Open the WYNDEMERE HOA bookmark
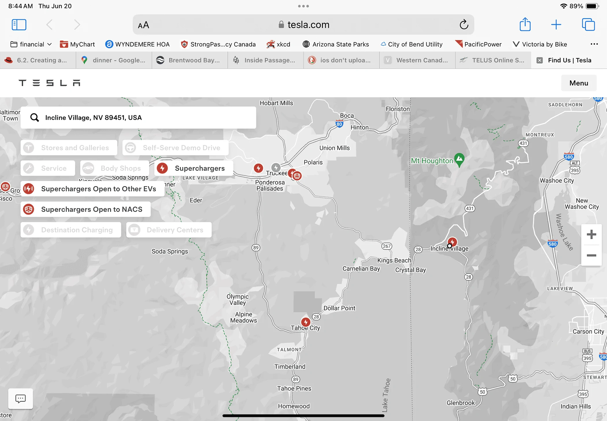The height and width of the screenshot is (421, 607). [137, 44]
